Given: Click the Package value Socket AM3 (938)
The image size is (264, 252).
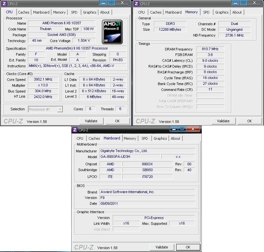Looking at the screenshot, I should pos(62,35).
